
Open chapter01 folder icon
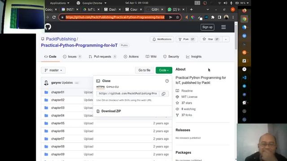46,92
